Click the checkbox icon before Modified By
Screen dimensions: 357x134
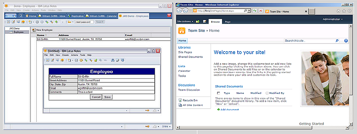(267, 93)
